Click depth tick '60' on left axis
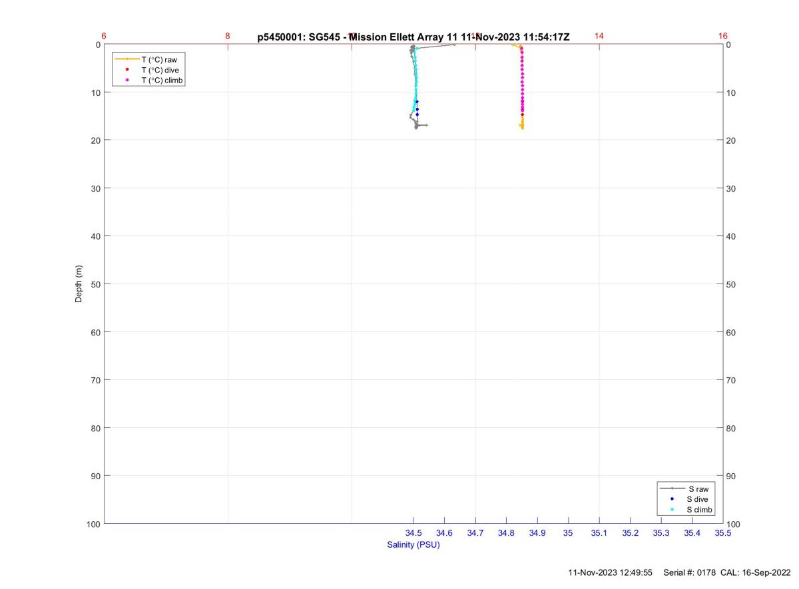The width and height of the screenshot is (799, 589). [95, 332]
